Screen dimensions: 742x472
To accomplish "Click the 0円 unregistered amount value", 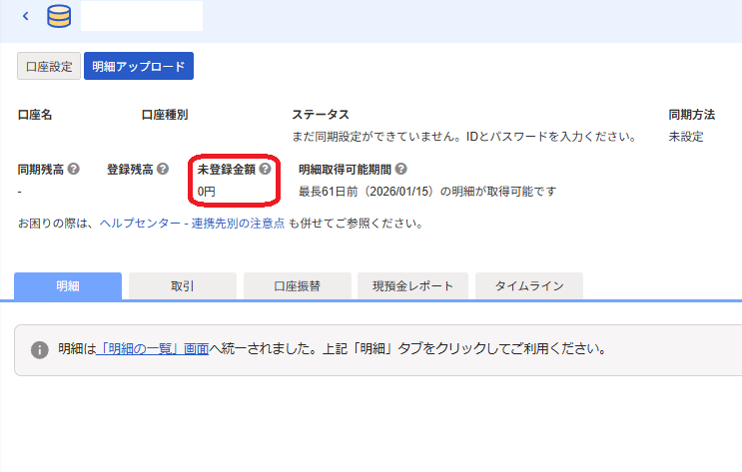I will click(207, 191).
